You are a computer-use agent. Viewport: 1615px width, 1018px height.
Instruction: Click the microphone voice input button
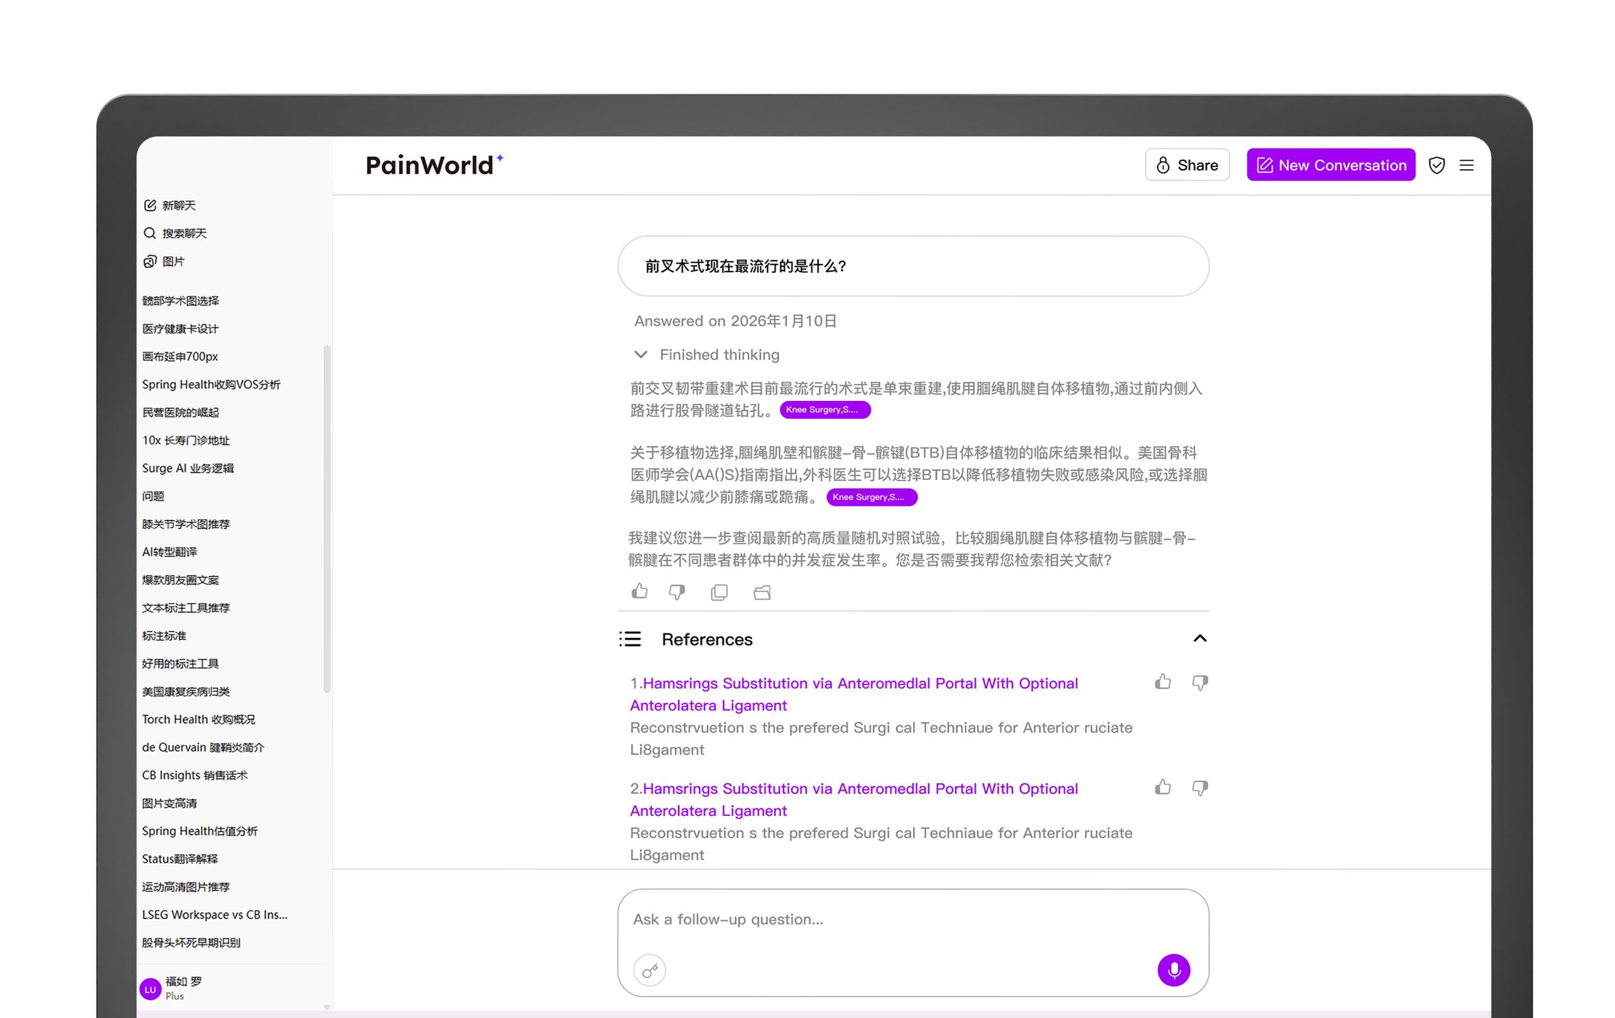[x=1173, y=970]
